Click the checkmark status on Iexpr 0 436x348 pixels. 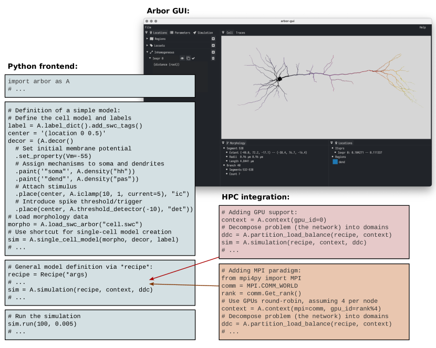click(x=193, y=58)
